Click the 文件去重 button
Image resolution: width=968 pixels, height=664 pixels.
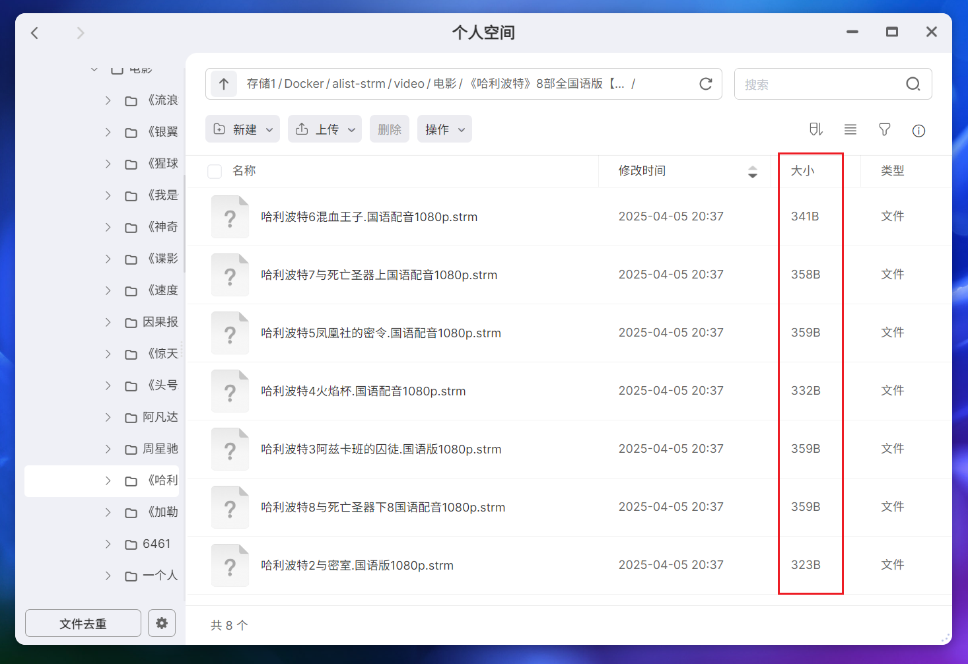(x=83, y=623)
